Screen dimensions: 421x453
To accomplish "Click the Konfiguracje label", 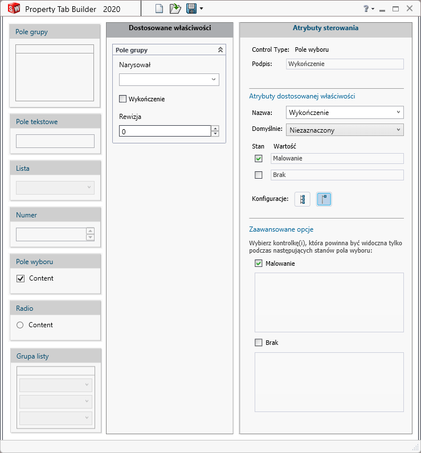I will (x=270, y=199).
